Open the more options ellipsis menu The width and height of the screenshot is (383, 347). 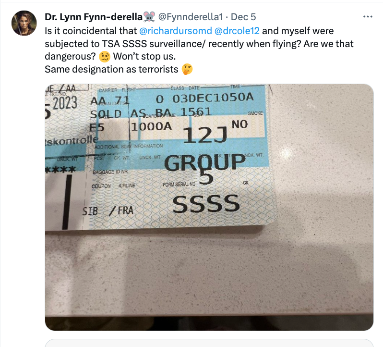click(368, 17)
